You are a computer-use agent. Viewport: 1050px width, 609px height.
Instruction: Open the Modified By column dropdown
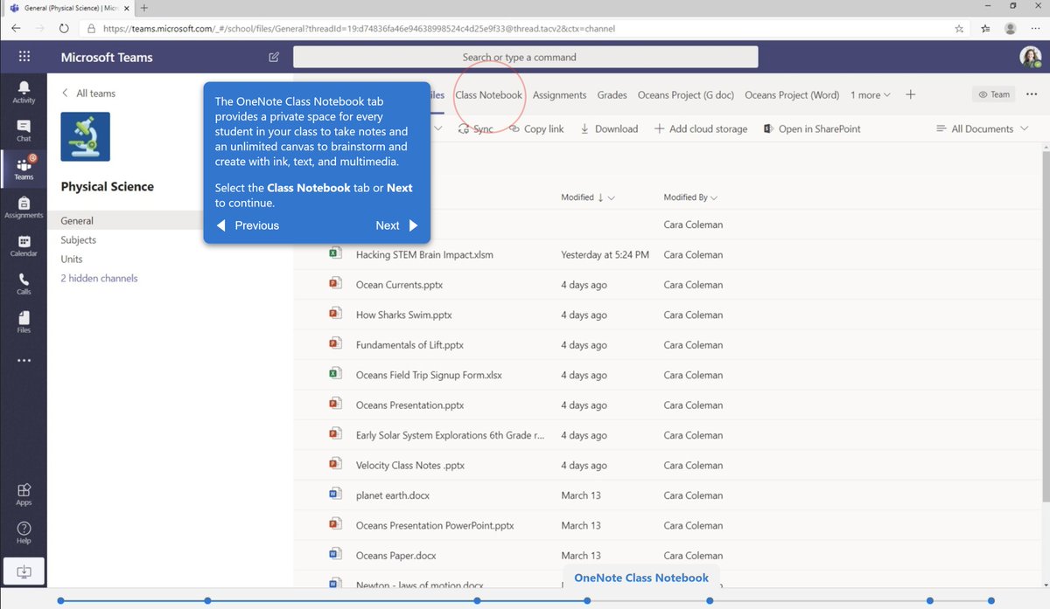690,197
